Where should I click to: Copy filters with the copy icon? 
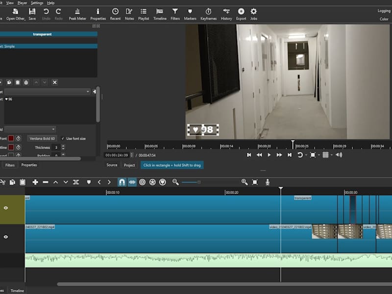[9, 82]
